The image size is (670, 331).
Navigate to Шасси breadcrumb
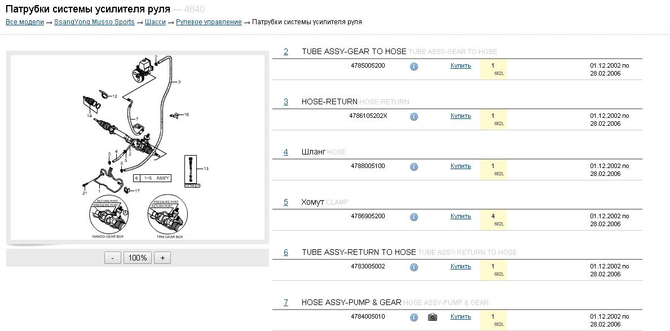[155, 22]
